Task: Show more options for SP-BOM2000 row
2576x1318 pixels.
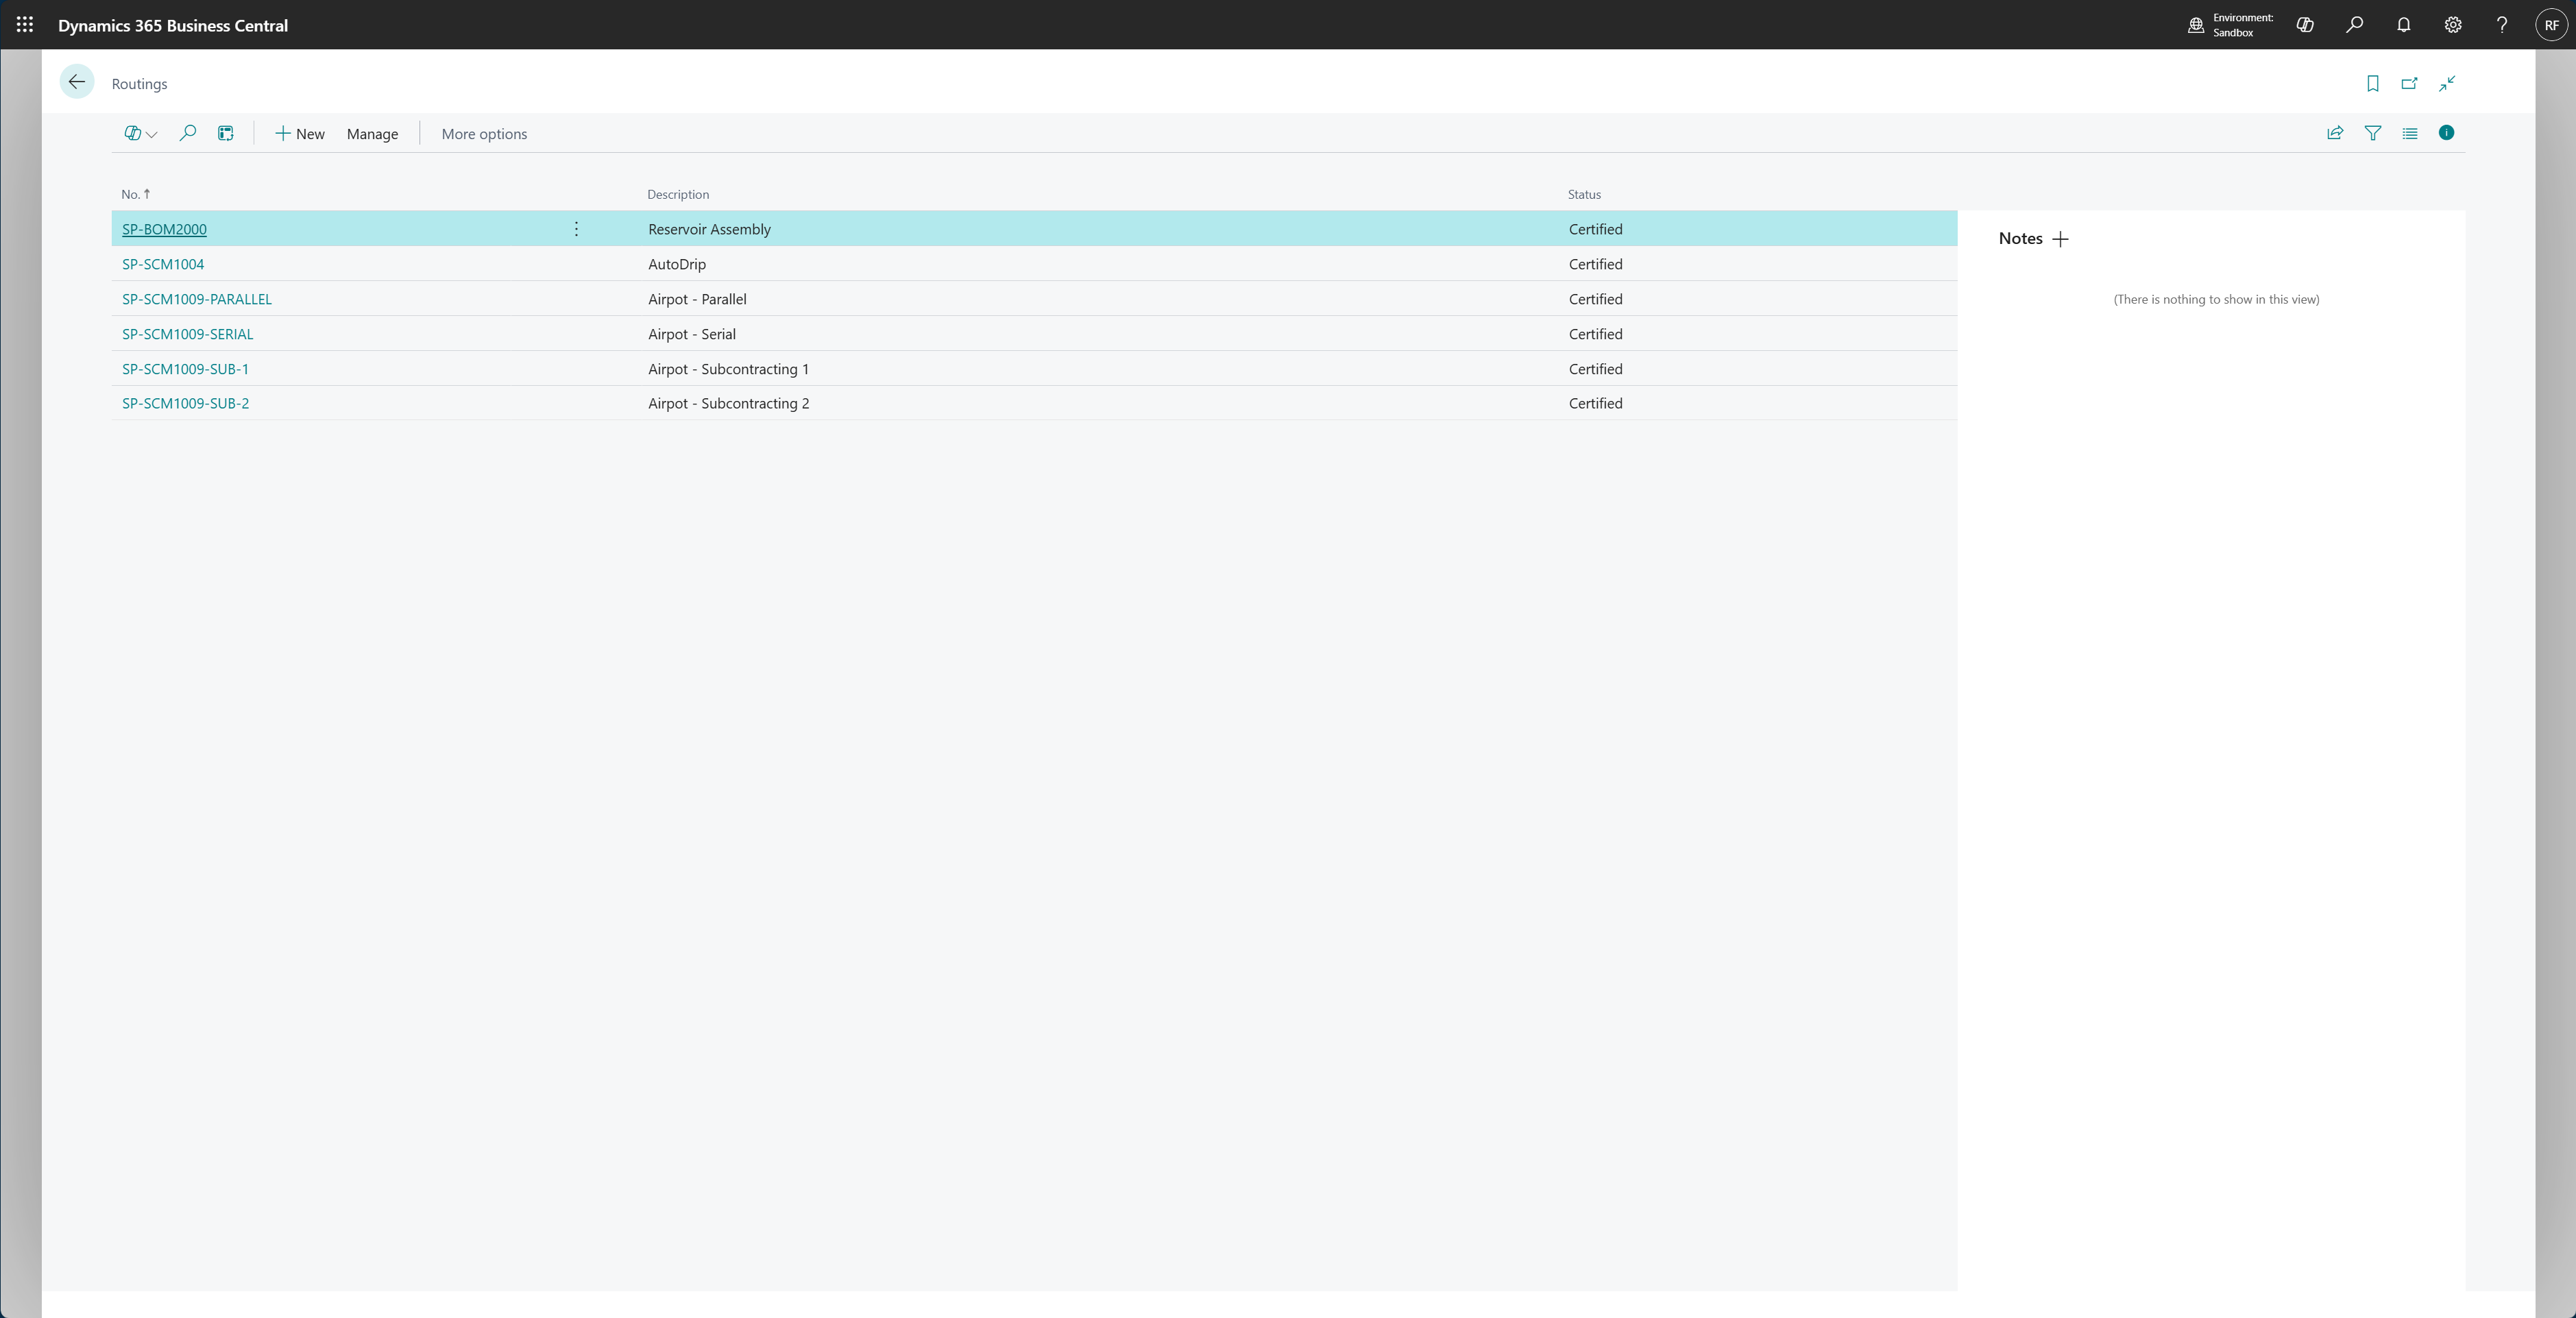Action: (576, 229)
